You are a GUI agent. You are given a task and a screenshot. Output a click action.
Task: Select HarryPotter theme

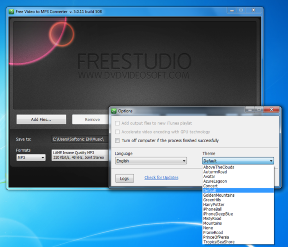click(238, 205)
